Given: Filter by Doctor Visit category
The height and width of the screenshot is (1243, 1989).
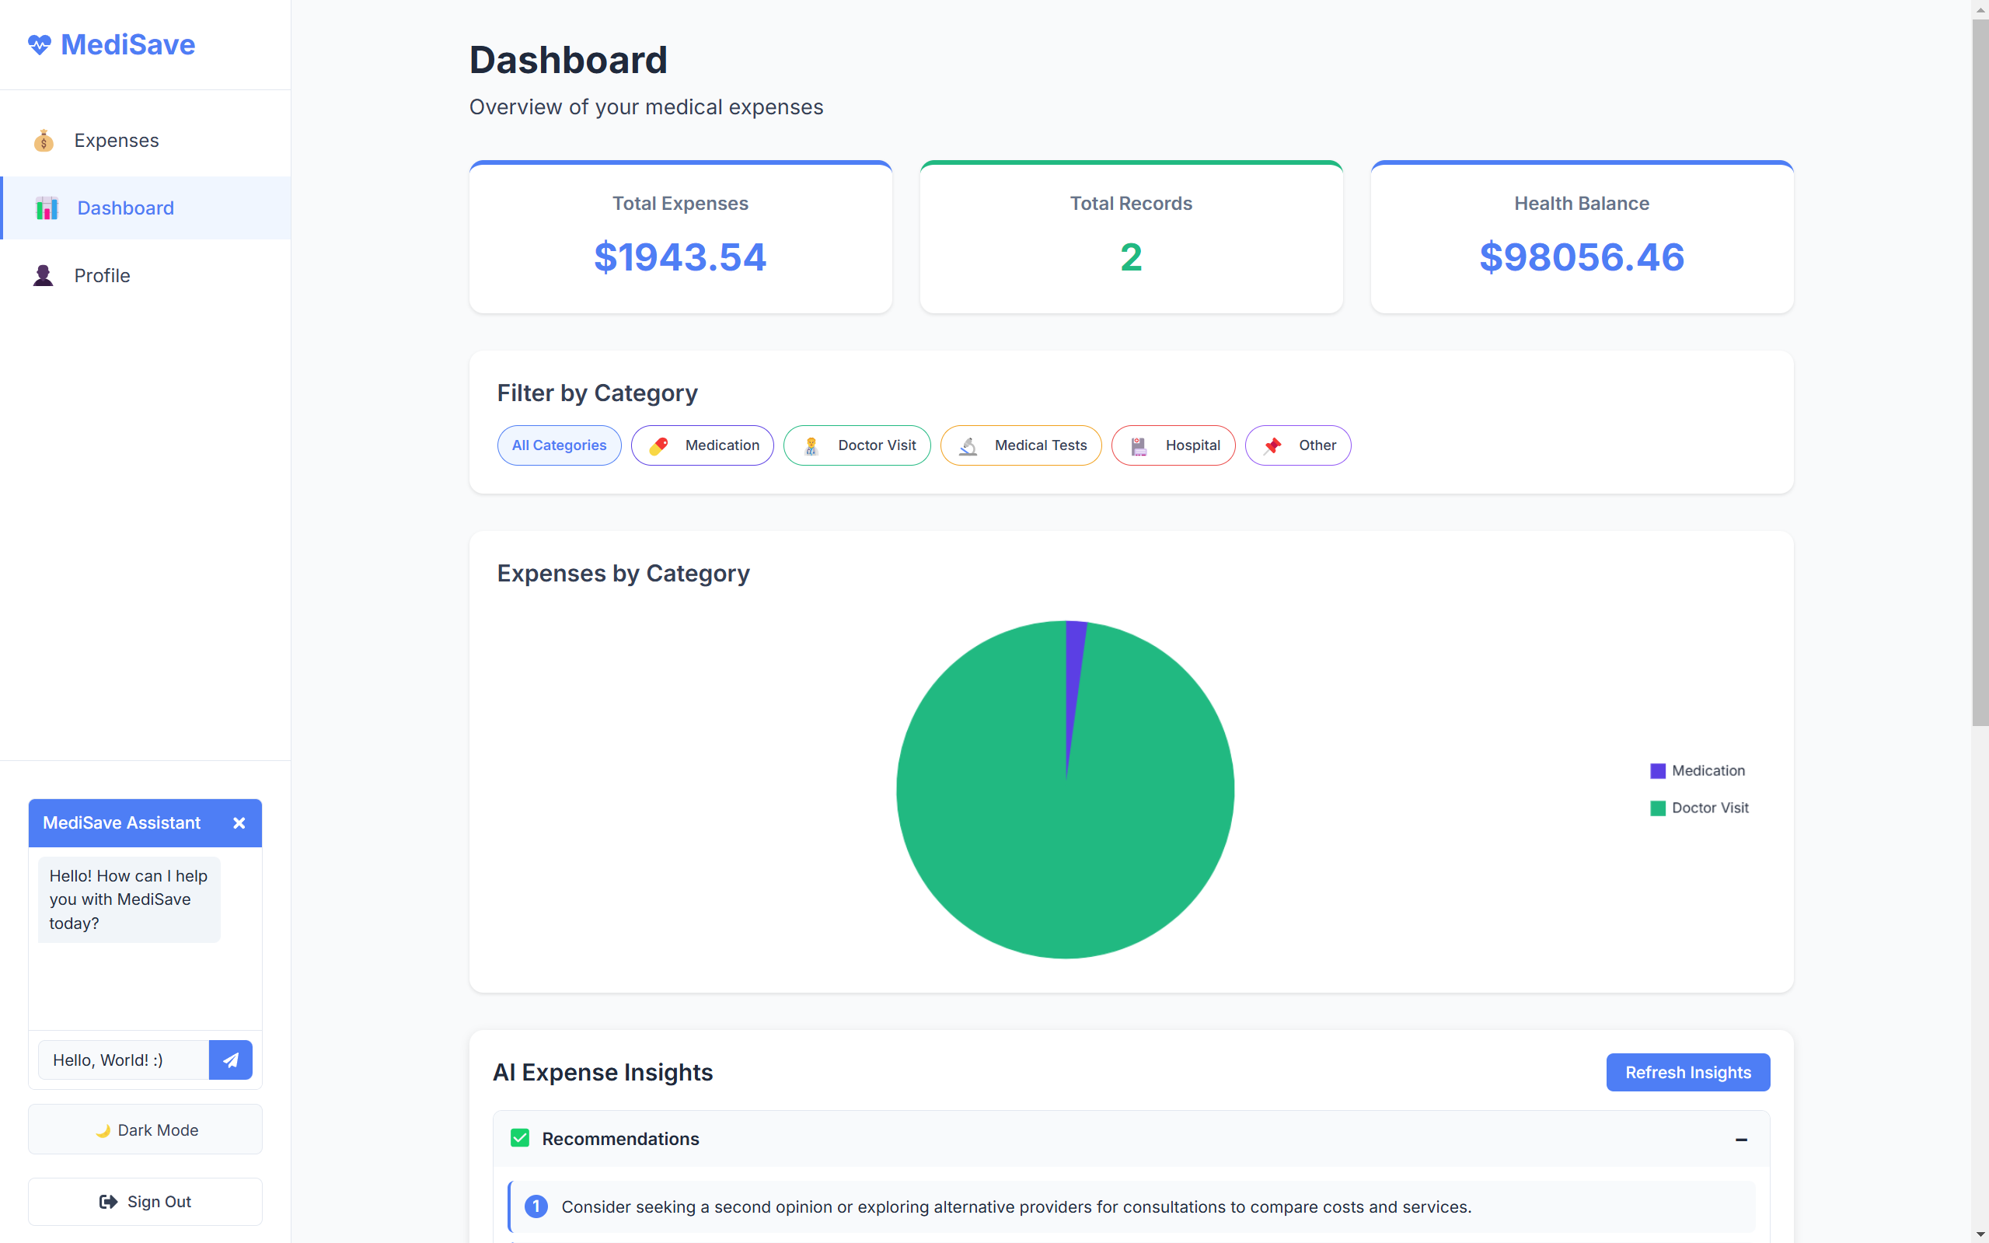Looking at the screenshot, I should tap(857, 445).
